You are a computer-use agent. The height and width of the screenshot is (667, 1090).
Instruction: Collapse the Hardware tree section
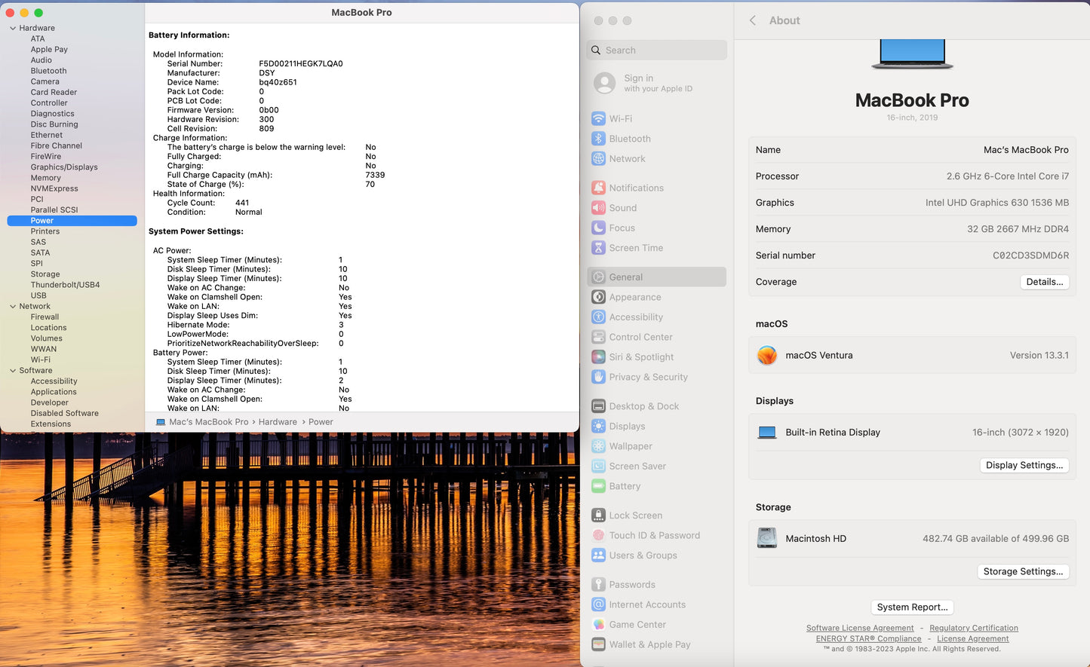(13, 29)
